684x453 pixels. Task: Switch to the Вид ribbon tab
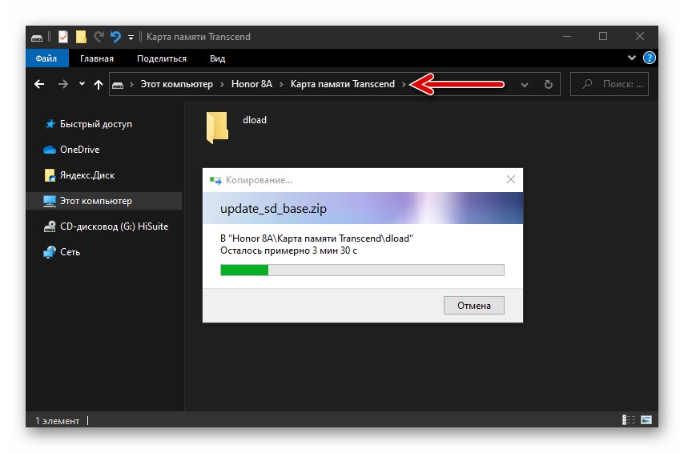[x=217, y=58]
